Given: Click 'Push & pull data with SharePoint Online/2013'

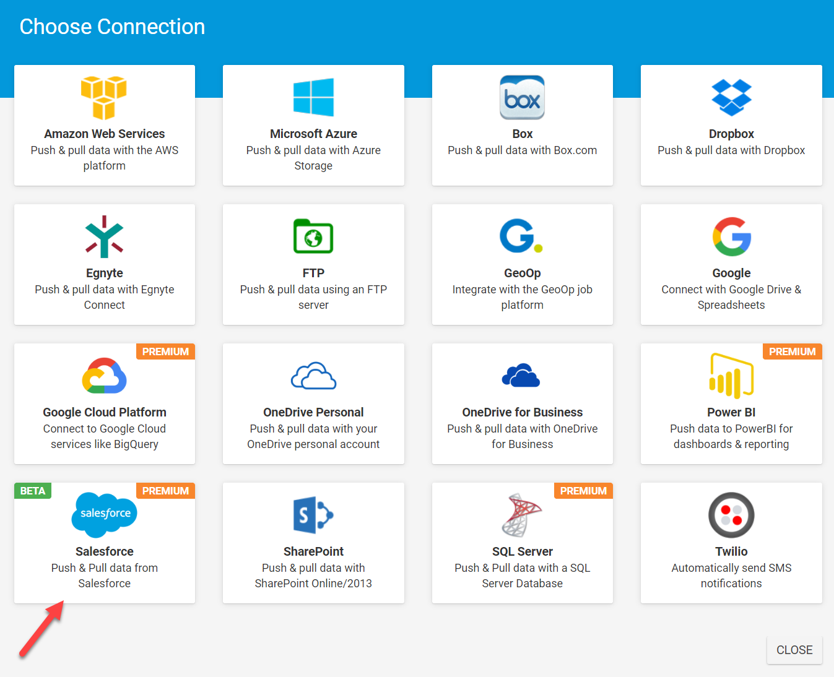Looking at the screenshot, I should [313, 576].
